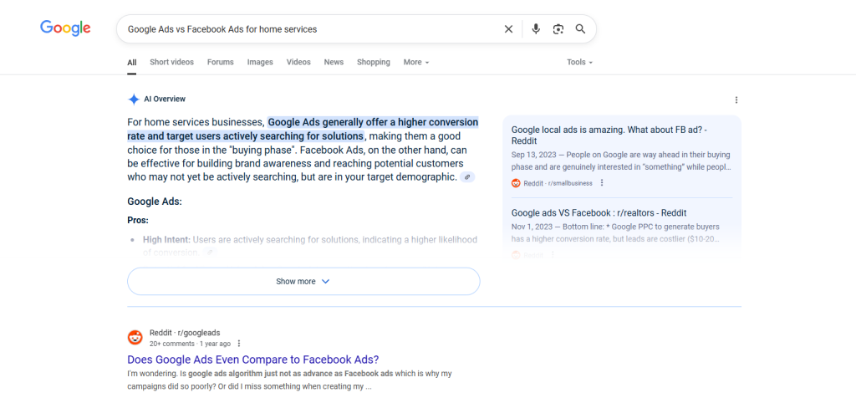The image size is (856, 398).
Task: Click the Google logo
Action: click(65, 28)
